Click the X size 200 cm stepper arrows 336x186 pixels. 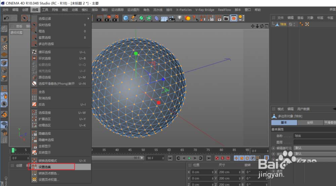240,172
